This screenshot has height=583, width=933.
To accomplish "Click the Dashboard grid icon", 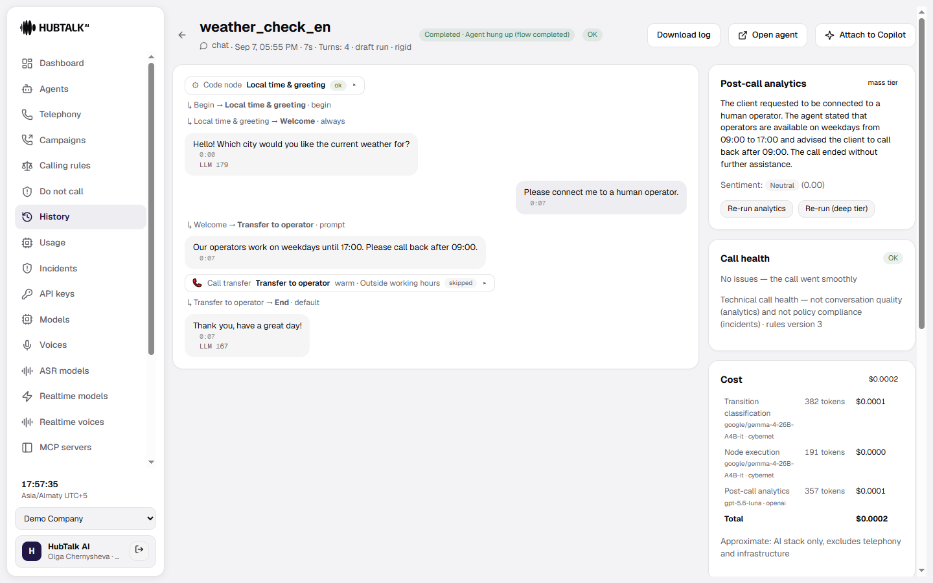I will pyautogui.click(x=27, y=63).
